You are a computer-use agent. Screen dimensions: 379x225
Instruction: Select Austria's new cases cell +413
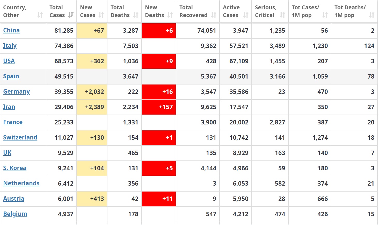pos(92,199)
